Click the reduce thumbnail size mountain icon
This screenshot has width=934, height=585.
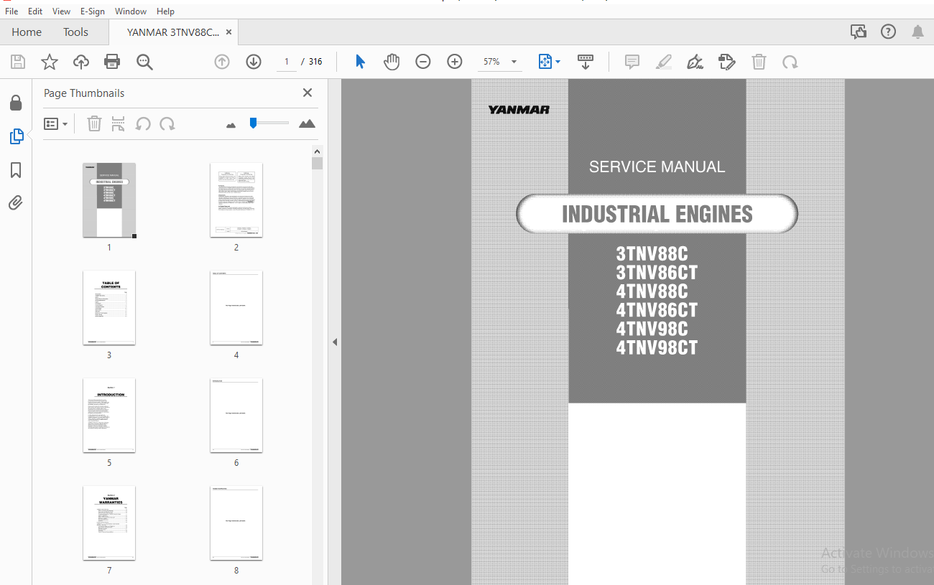click(231, 125)
